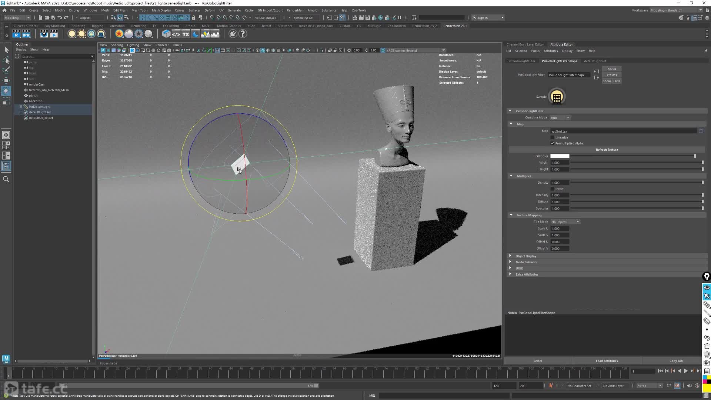711x400 pixels.
Task: Choose the Paint Selection tool
Action: tap(6, 70)
